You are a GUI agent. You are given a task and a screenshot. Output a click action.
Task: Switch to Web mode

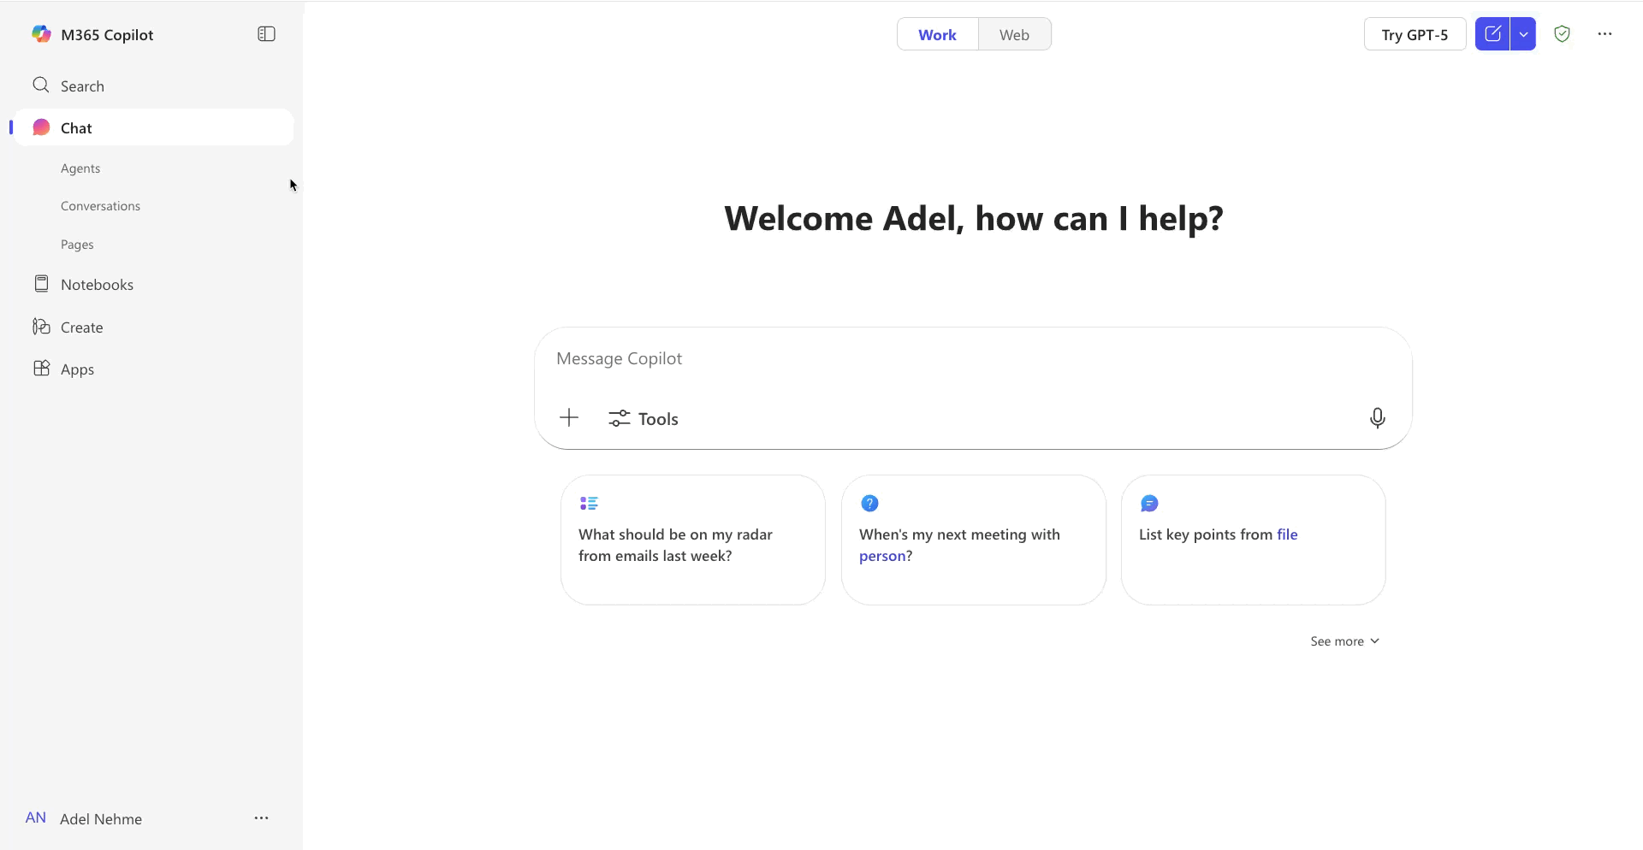pos(1014,35)
